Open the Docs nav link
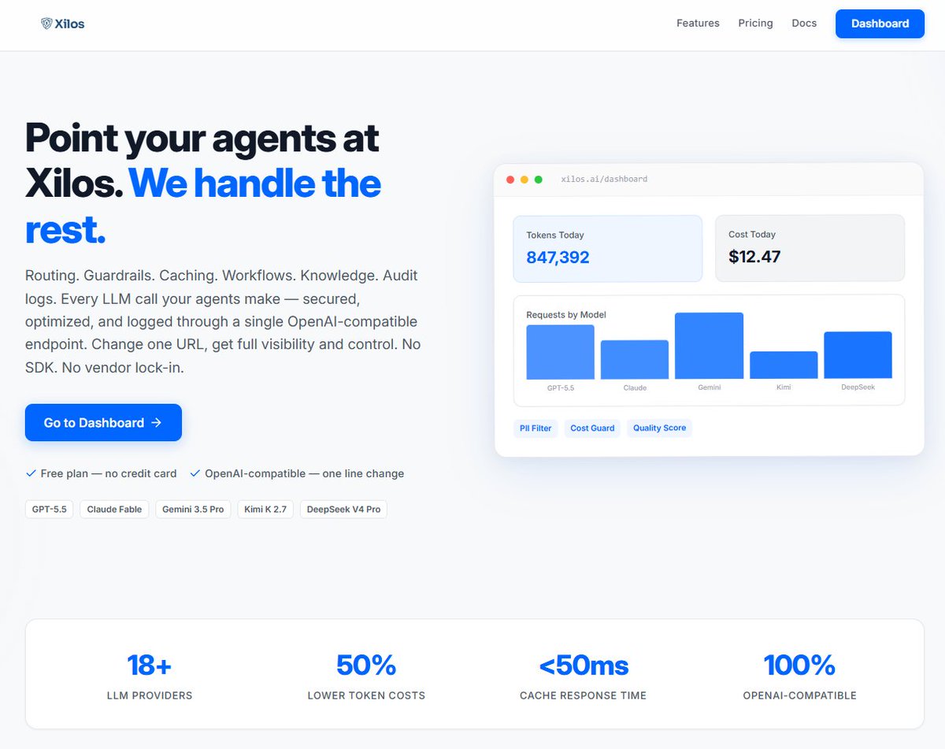Image resolution: width=945 pixels, height=749 pixels. coord(804,24)
